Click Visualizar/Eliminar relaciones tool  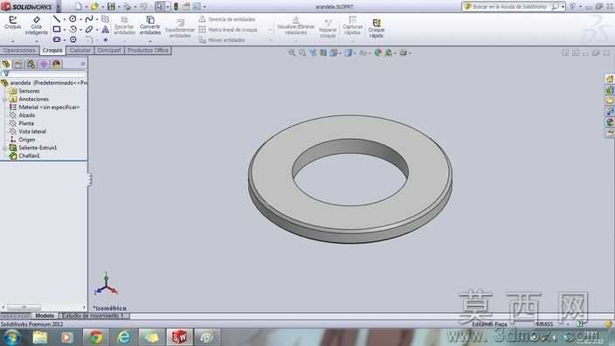coord(296,26)
